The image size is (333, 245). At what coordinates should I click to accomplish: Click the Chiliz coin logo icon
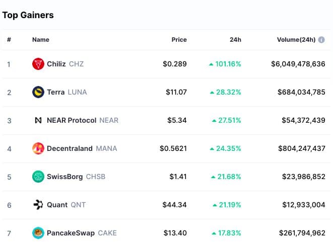[38, 64]
